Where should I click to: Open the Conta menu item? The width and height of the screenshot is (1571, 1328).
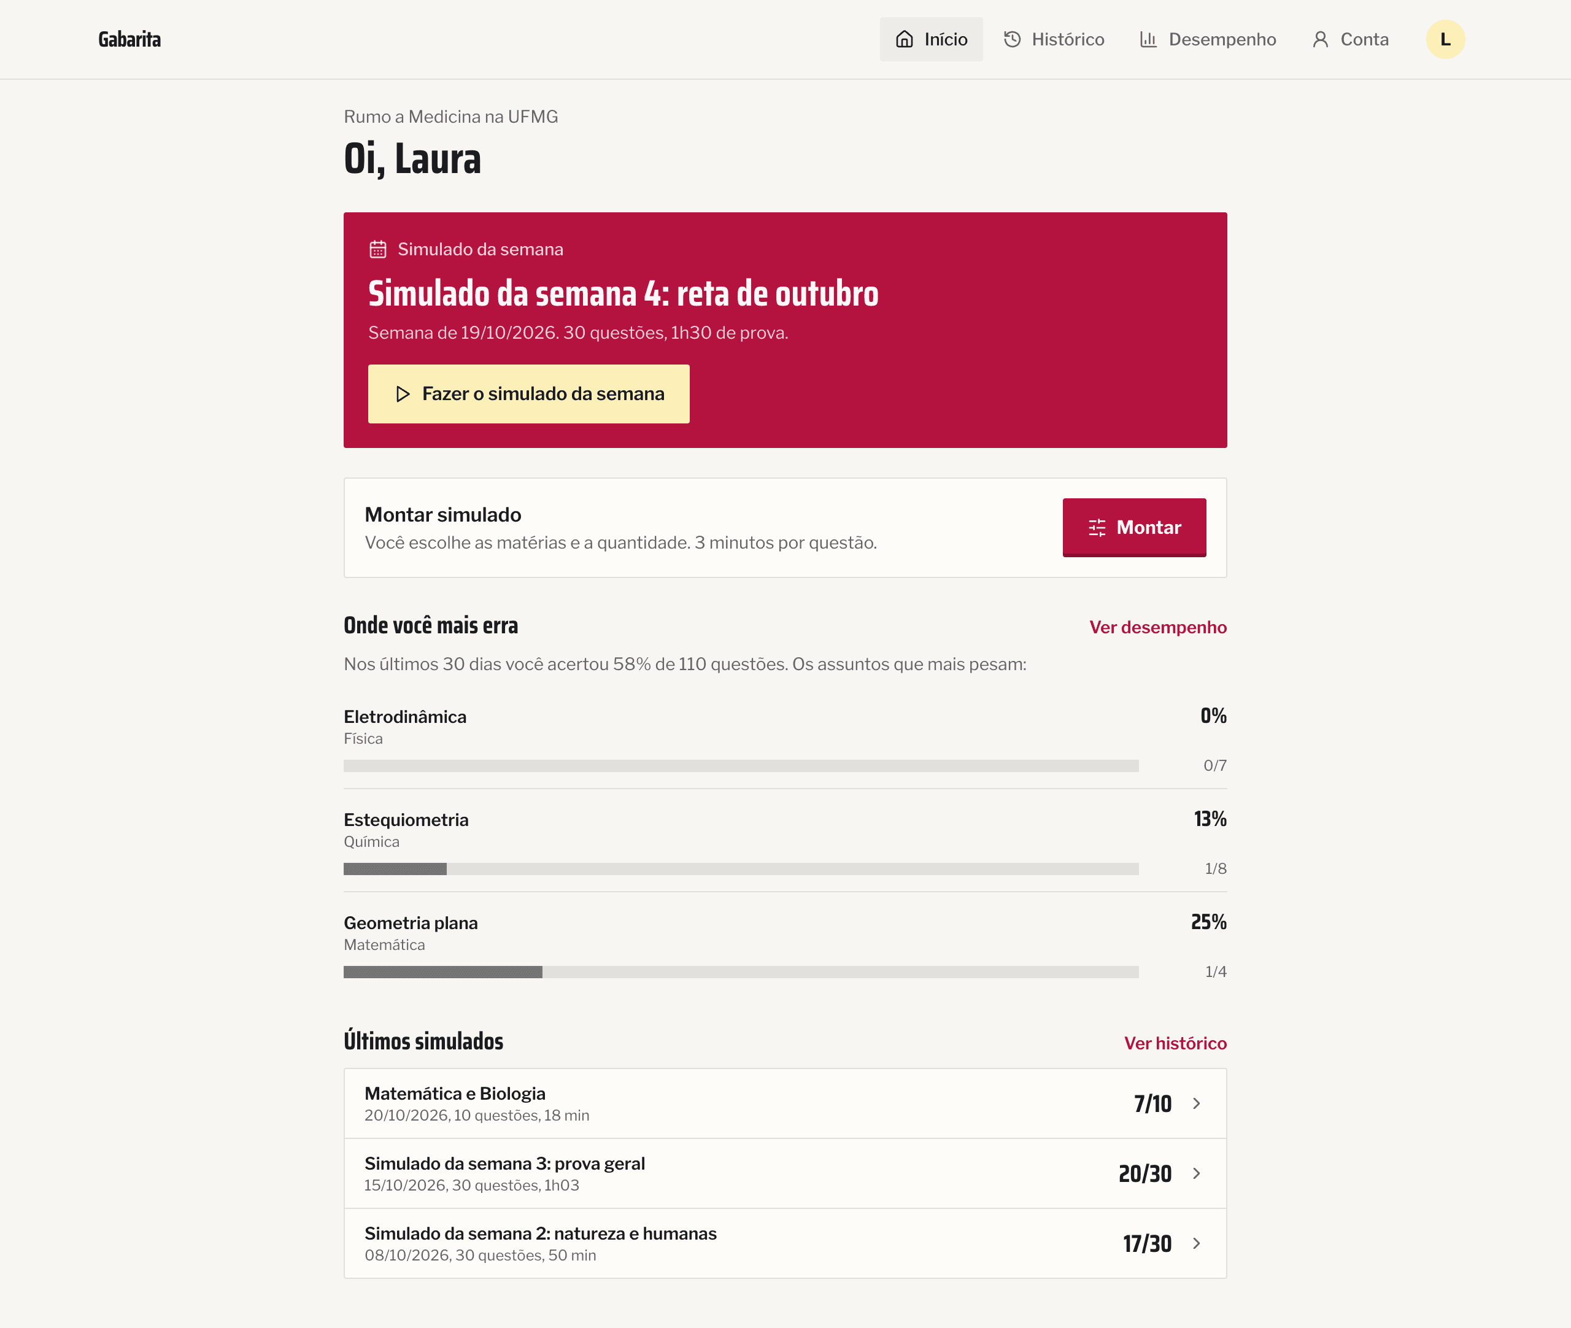1351,39
